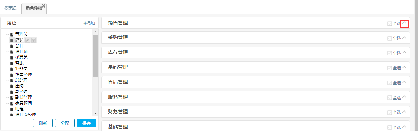Check 全选 for 库存管理 section

389,53
